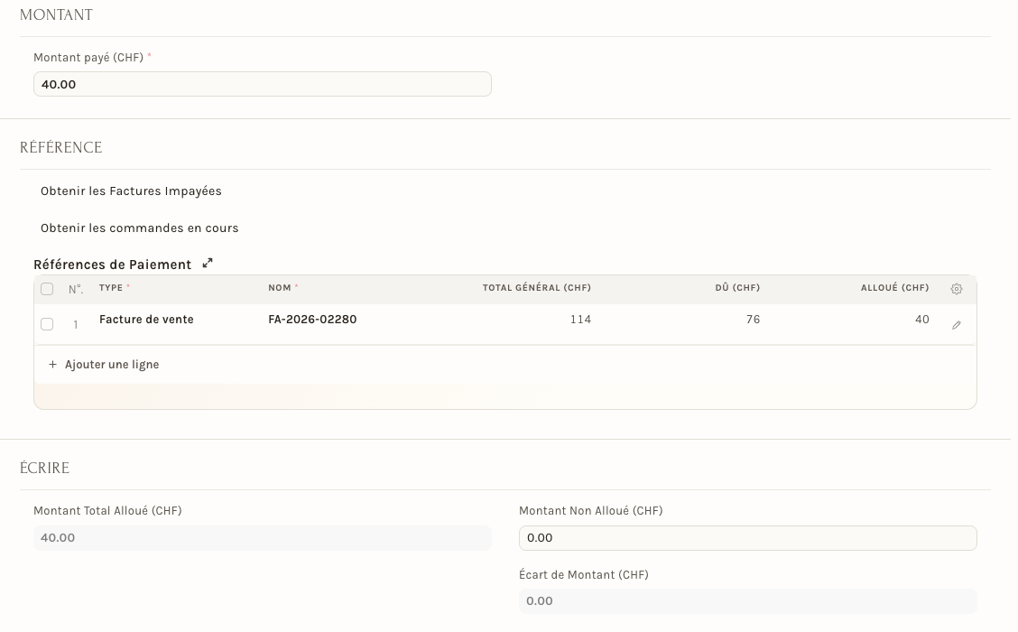Click Obtenir les commandes en cours
Image resolution: width=1018 pixels, height=632 pixels.
click(x=140, y=228)
